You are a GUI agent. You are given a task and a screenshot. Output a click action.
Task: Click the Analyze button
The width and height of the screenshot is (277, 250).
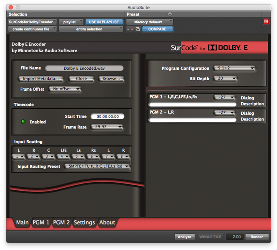point(185,237)
